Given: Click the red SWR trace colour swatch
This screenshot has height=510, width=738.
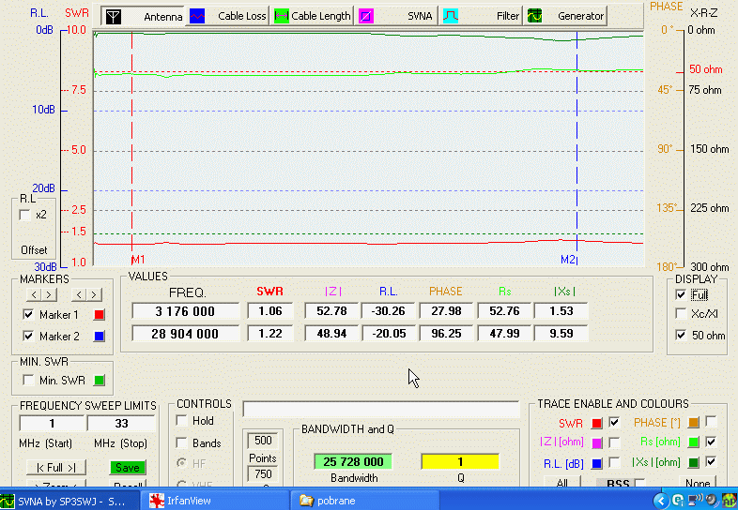Looking at the screenshot, I should pos(596,423).
